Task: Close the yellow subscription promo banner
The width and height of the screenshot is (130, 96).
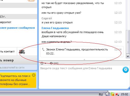Action: [x=34, y=75]
